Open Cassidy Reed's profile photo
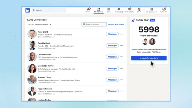Viewport: 192px width, 108px height. pyautogui.click(x=32, y=45)
